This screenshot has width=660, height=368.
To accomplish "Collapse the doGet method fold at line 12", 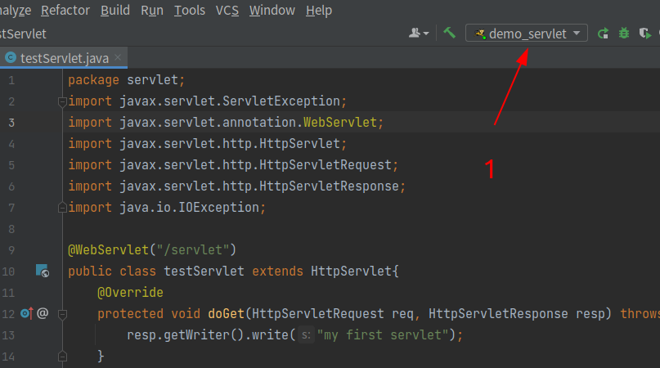I will (x=62, y=314).
